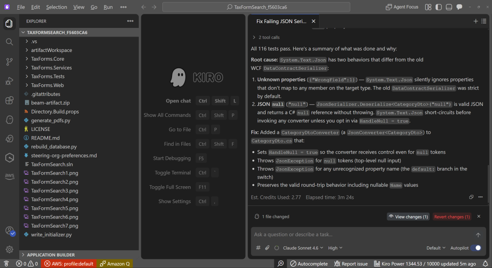Dismiss the file changed bar

[479, 217]
